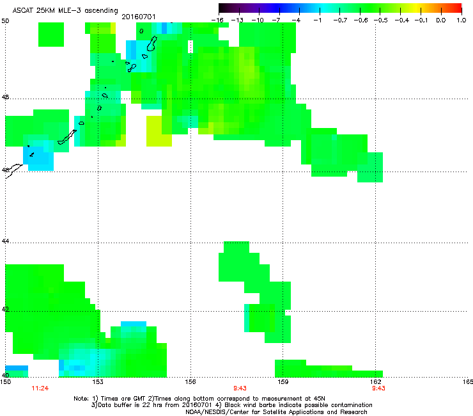The height and width of the screenshot is (416, 473).
Task: Click the colorbar label -16
Action: [217, 20]
